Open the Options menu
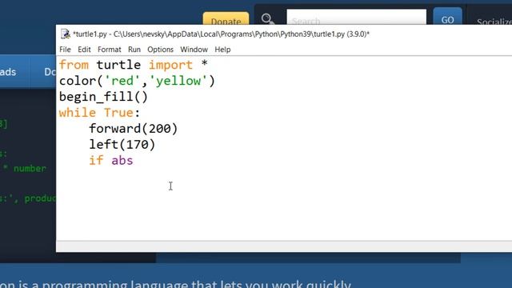 tap(160, 50)
